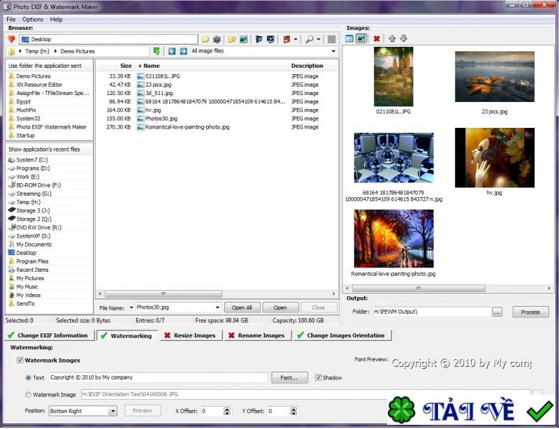Expand the All image files filter dropdown
The width and height of the screenshot is (559, 429).
pos(333,51)
